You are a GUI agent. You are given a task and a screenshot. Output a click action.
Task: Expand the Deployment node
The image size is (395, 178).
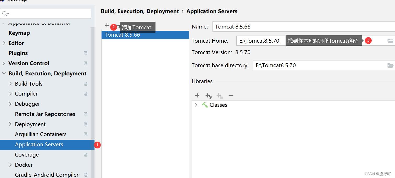tap(10, 124)
